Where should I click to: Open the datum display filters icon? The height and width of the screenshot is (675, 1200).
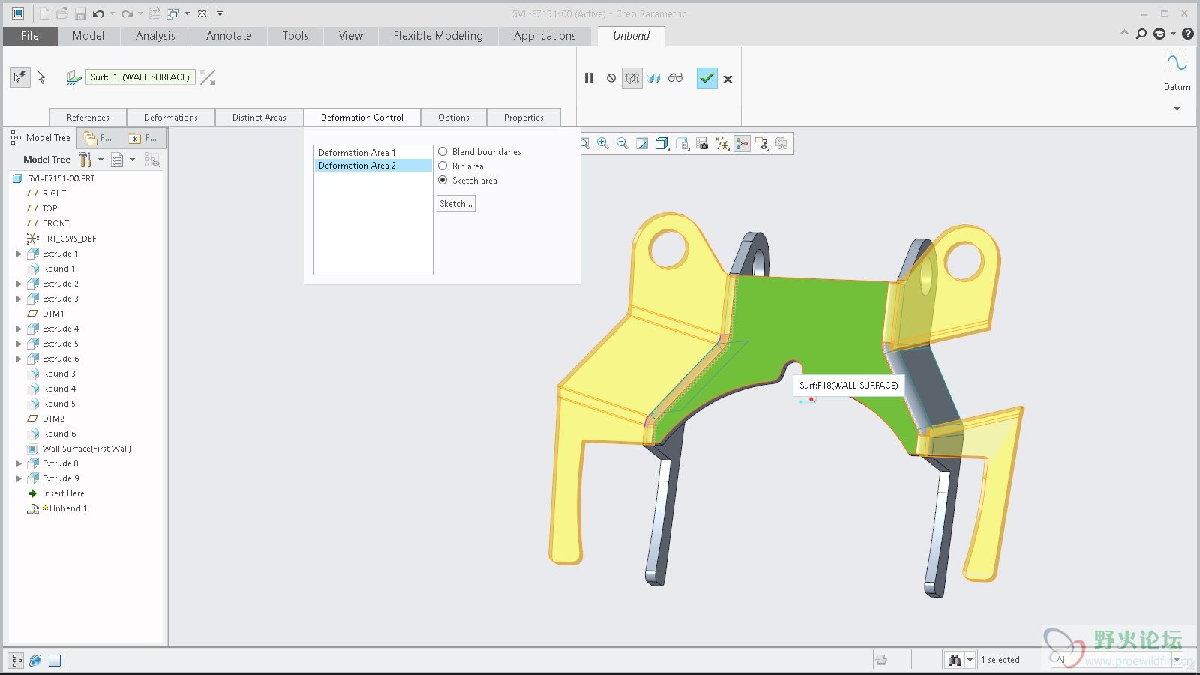[722, 143]
